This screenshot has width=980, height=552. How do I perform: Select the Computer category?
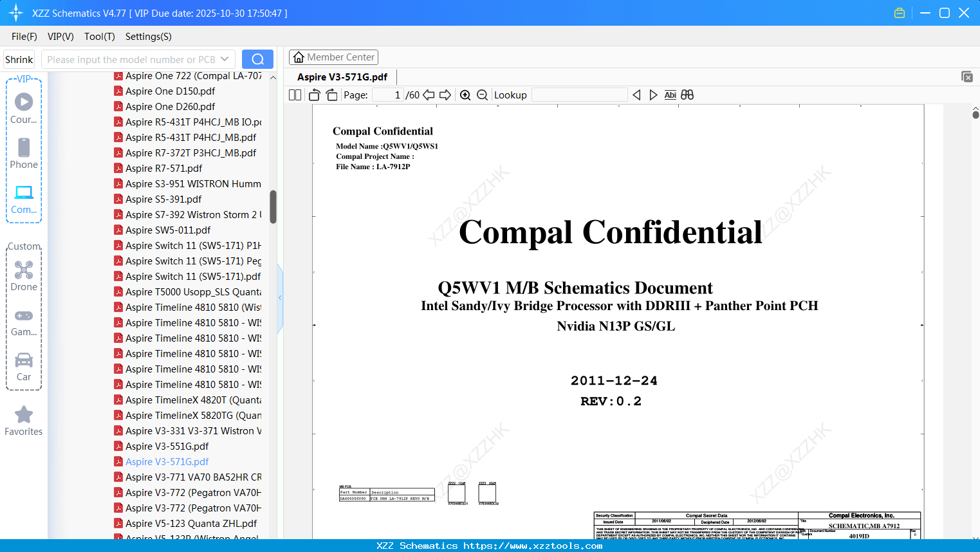[24, 199]
